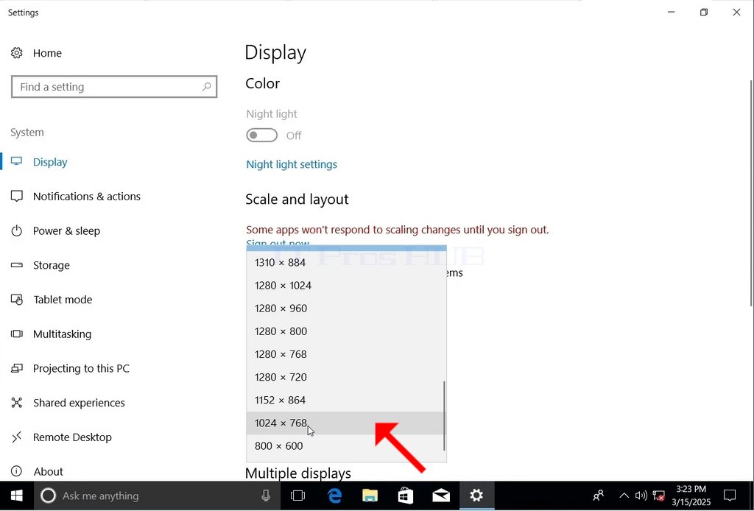Open the Store app from taskbar
This screenshot has height=511, width=754.
point(406,496)
